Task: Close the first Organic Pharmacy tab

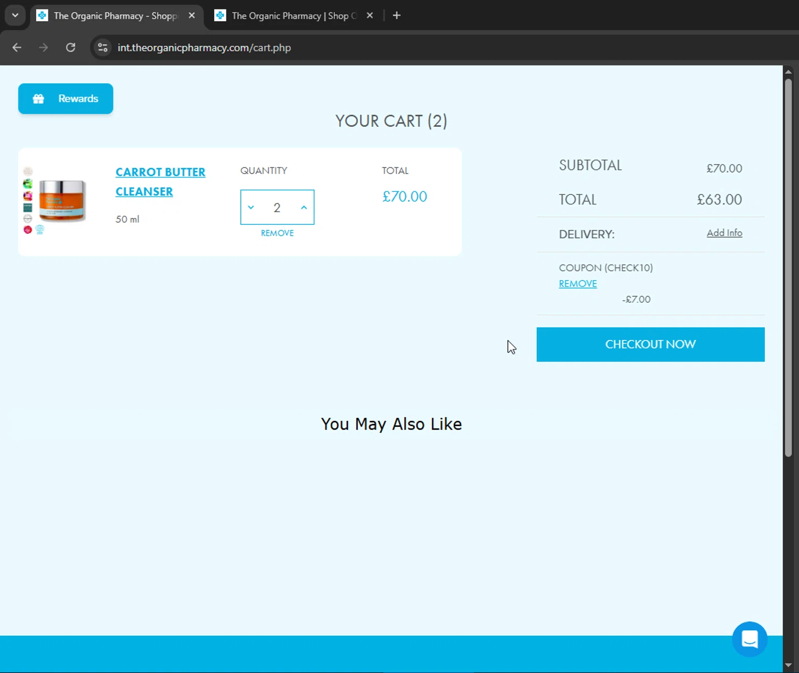Action: 192,15
